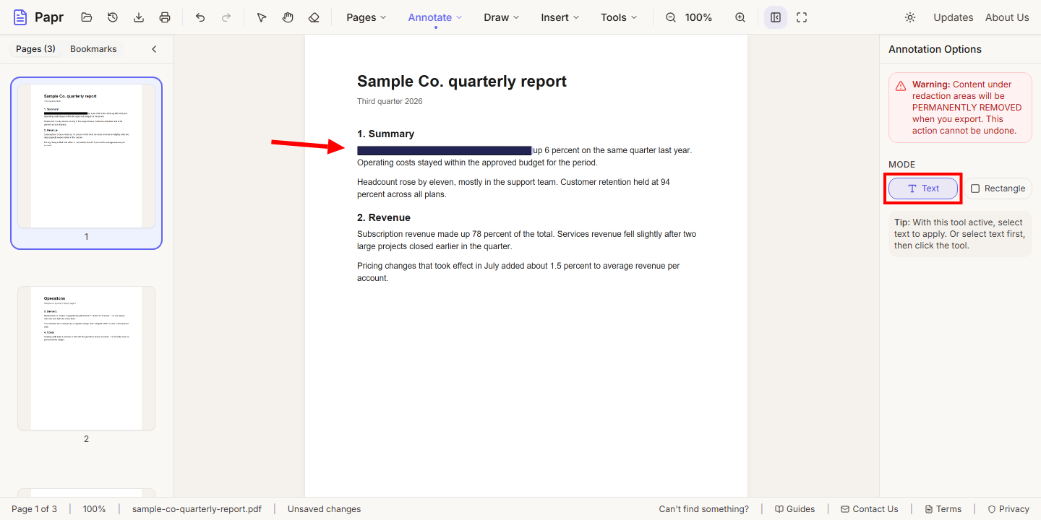Download the document via the download icon
The width and height of the screenshot is (1041, 520).
[x=139, y=17]
